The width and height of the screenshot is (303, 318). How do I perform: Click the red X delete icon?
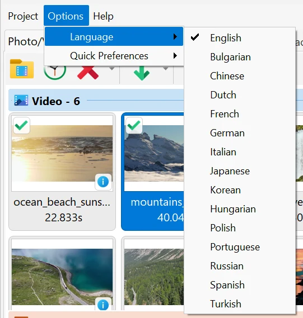point(88,73)
